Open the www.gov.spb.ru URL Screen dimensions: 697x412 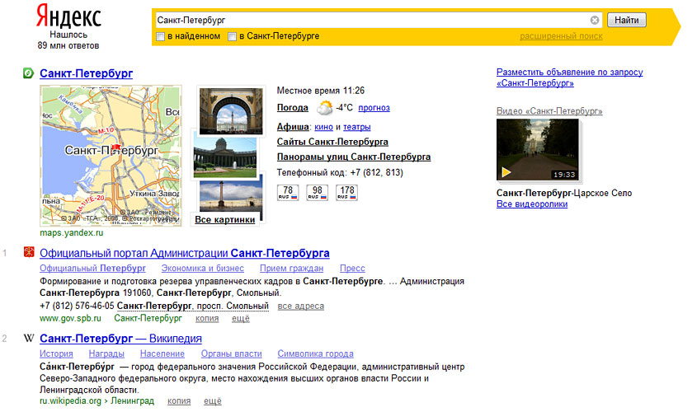(x=70, y=318)
